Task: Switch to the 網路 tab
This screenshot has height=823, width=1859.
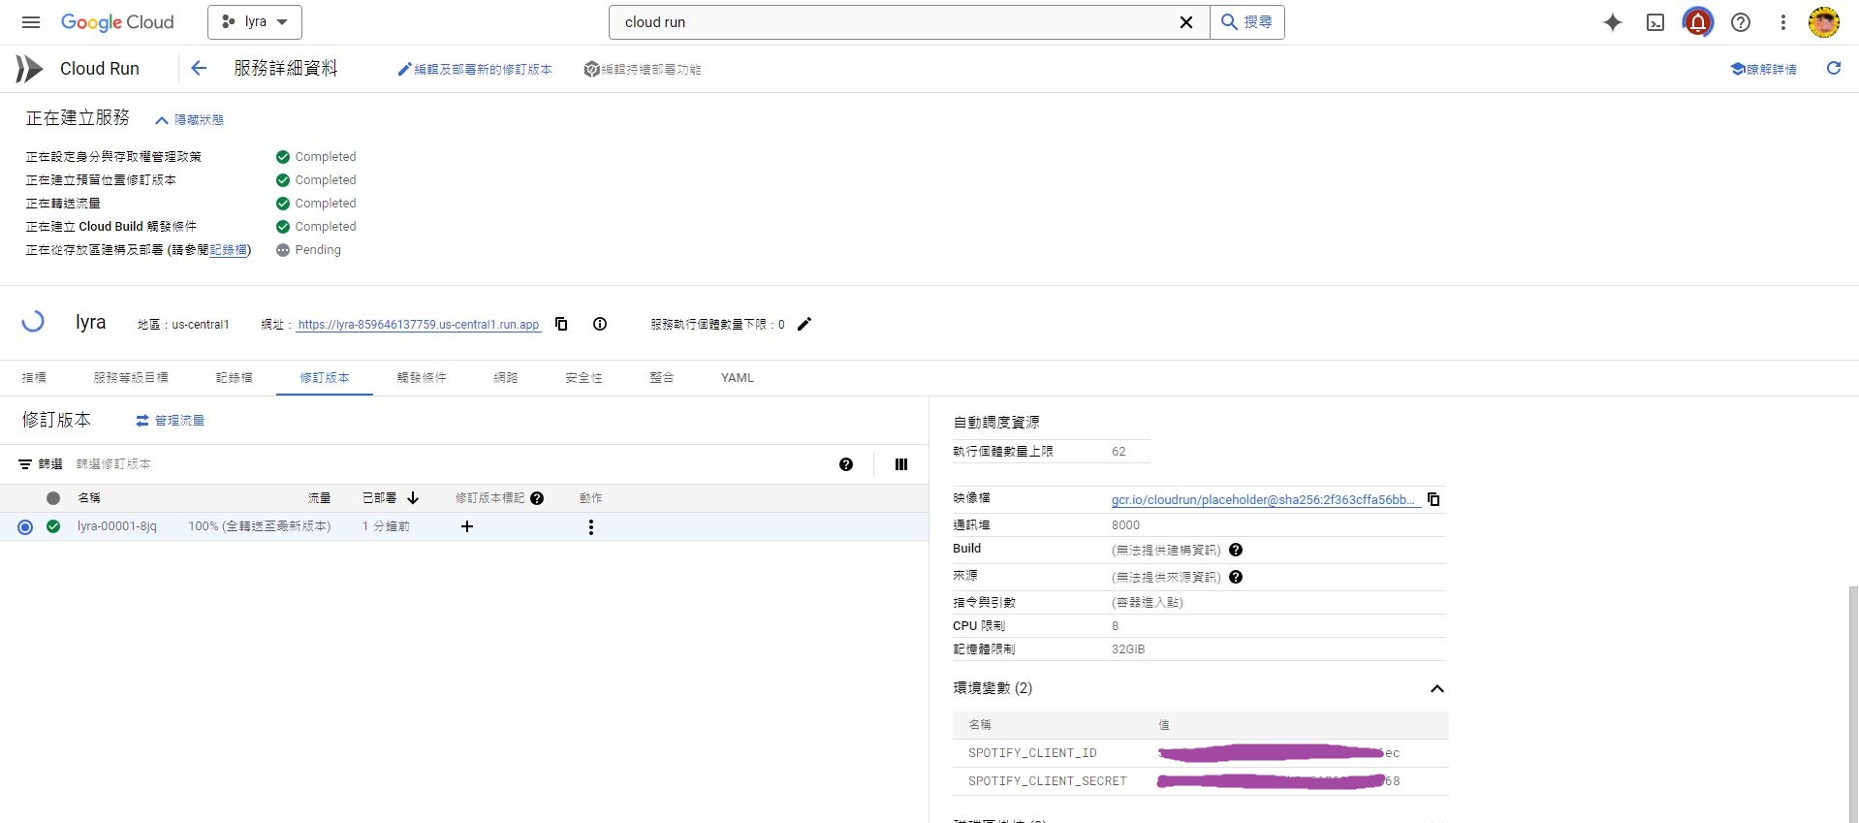Action: (506, 378)
